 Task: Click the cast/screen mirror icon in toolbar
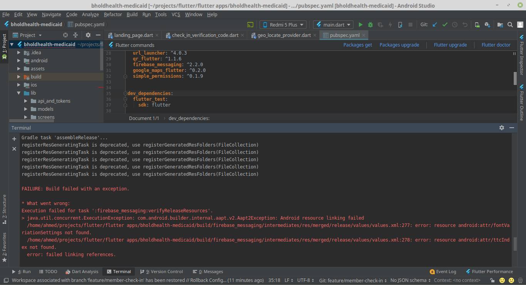[x=250, y=24]
